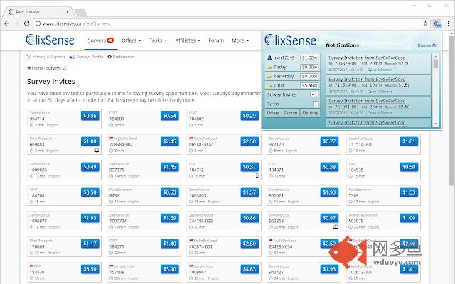
Task: Click notifications scrollbar up arrow
Action: (435, 55)
